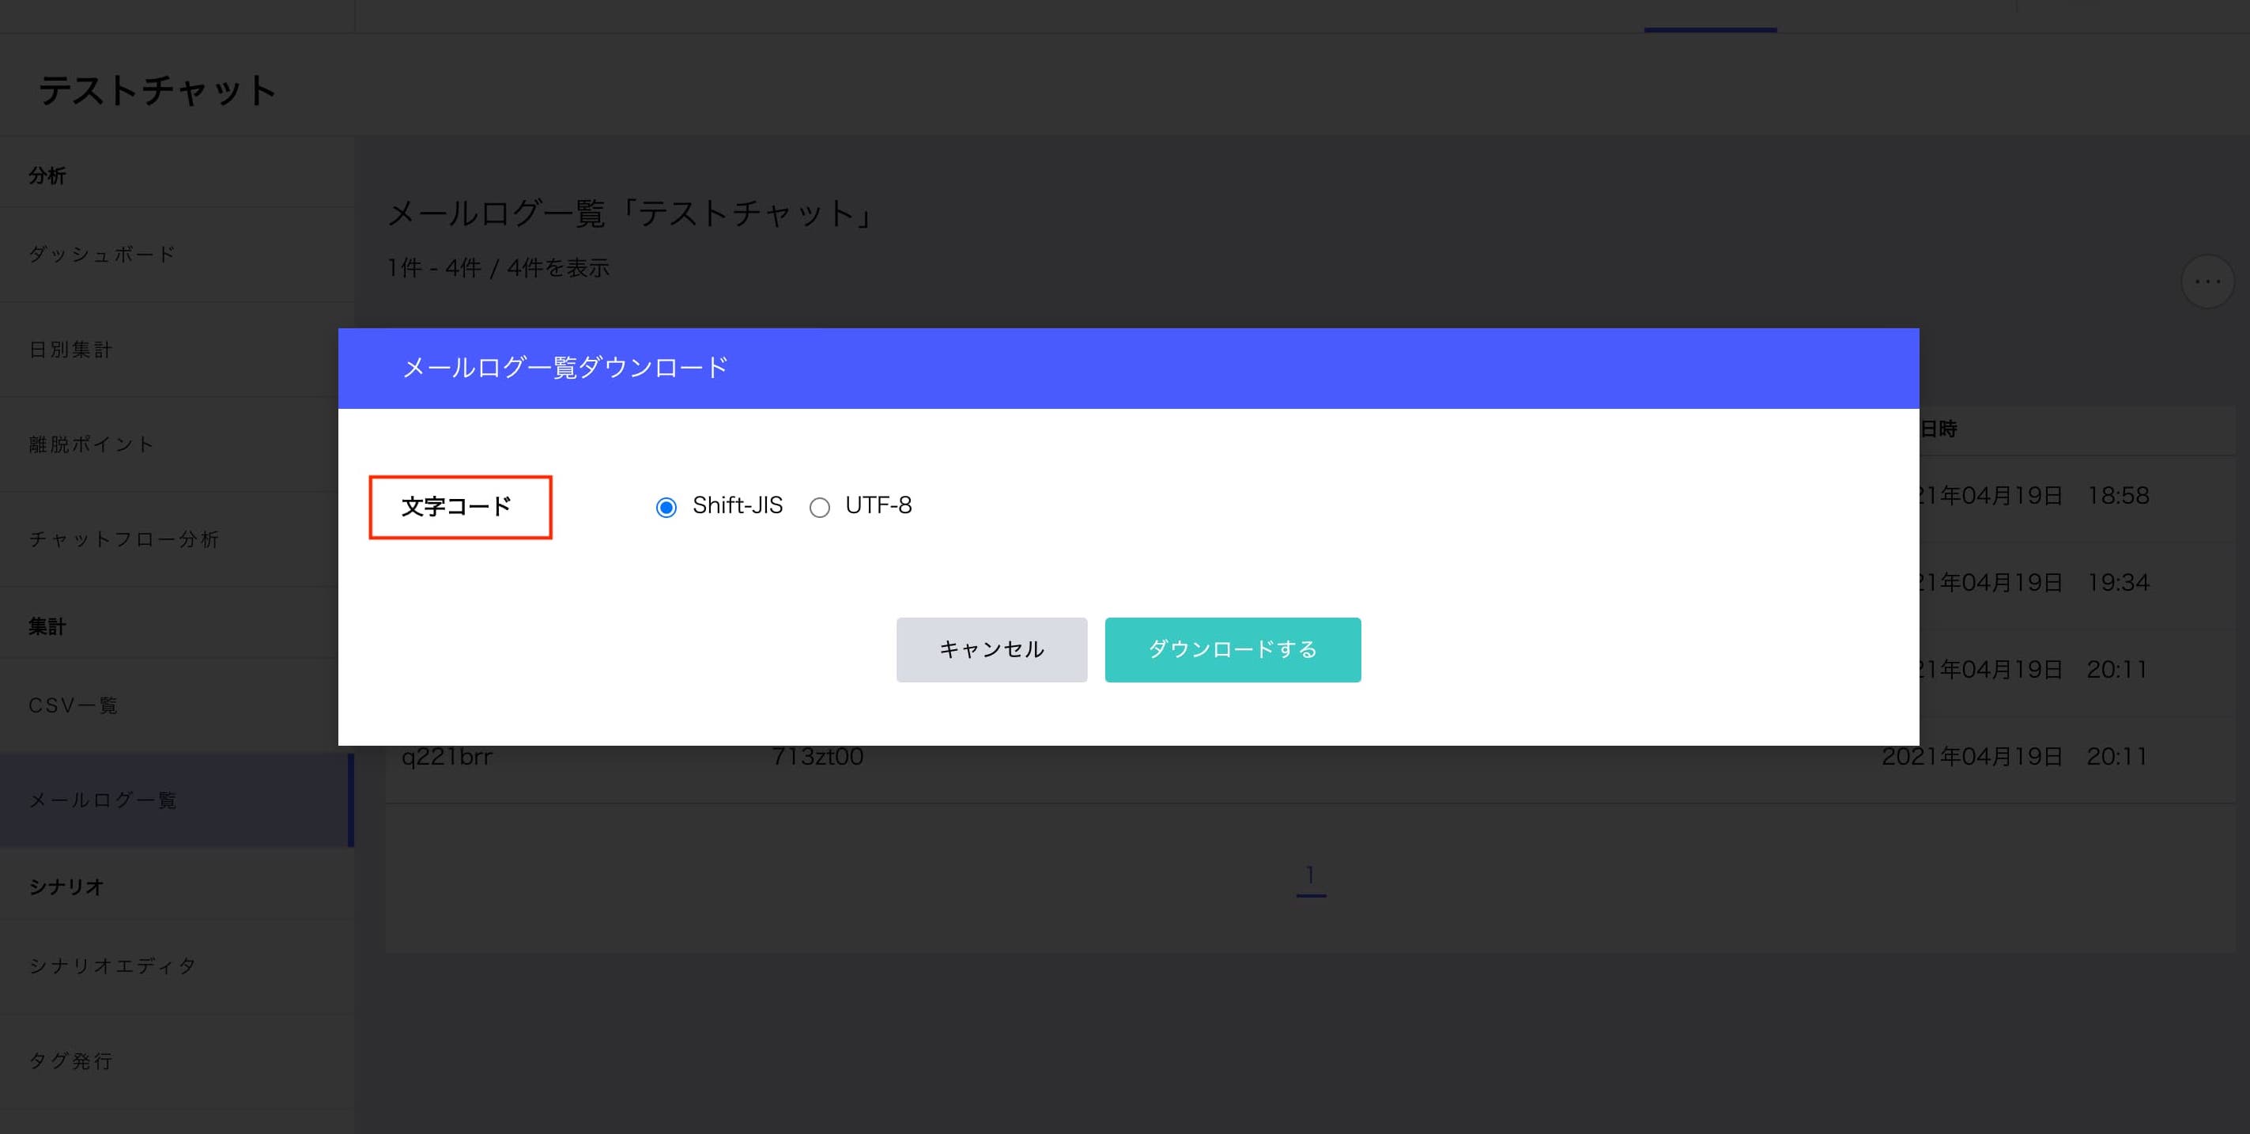Image resolution: width=2250 pixels, height=1134 pixels.
Task: Open ダッシュボード in the sidebar
Action: coord(177,254)
